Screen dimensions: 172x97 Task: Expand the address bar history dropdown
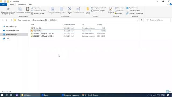(x=138, y=20)
